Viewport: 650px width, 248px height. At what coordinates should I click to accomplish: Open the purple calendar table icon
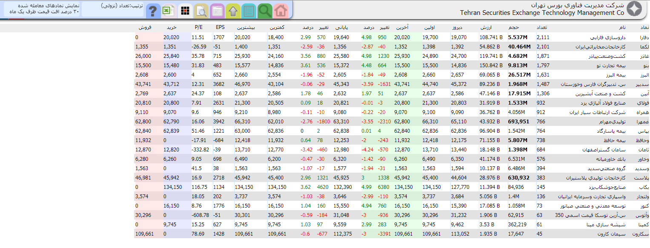click(x=217, y=10)
